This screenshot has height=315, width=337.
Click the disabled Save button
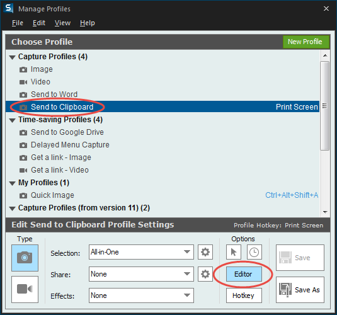(x=300, y=258)
